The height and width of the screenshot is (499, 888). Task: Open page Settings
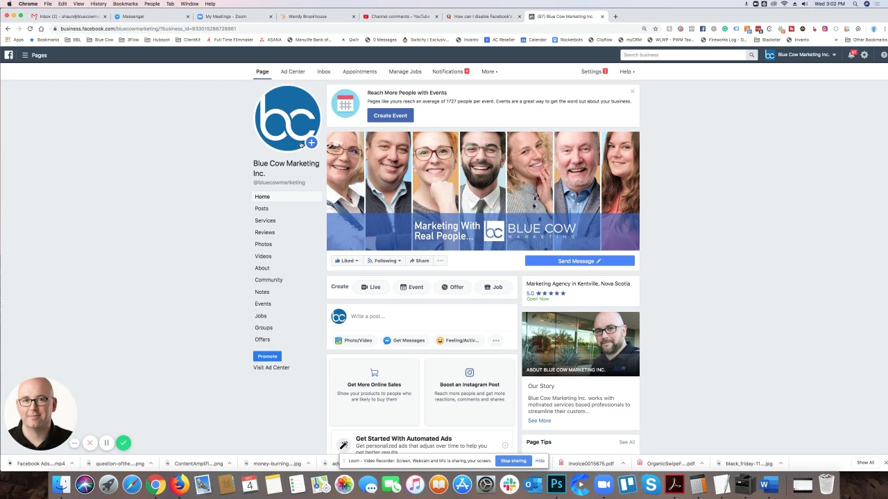click(x=594, y=71)
